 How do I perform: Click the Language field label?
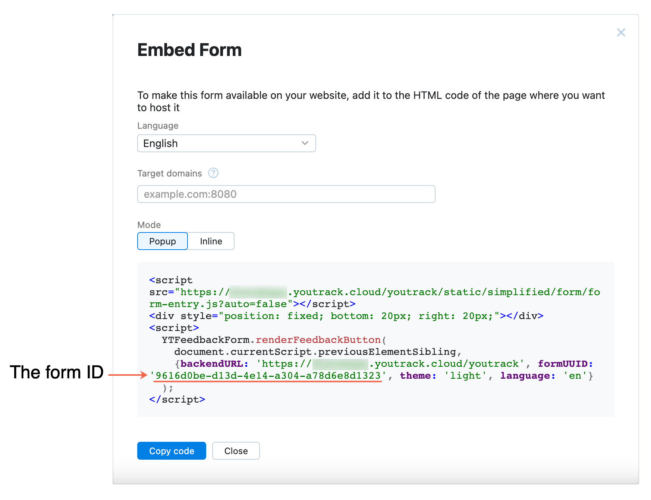click(x=158, y=126)
